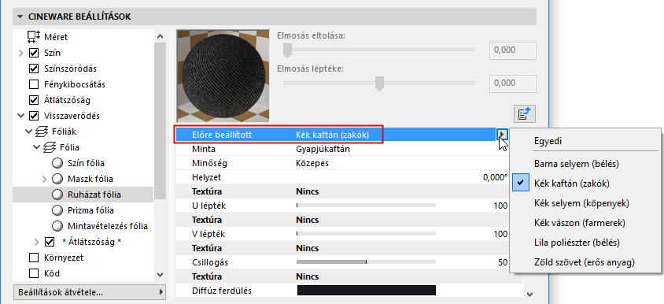
Task: Click the Szín fólia sphere icon
Action: click(x=57, y=163)
